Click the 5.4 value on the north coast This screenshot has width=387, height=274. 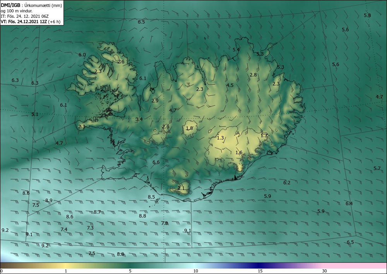236,49
